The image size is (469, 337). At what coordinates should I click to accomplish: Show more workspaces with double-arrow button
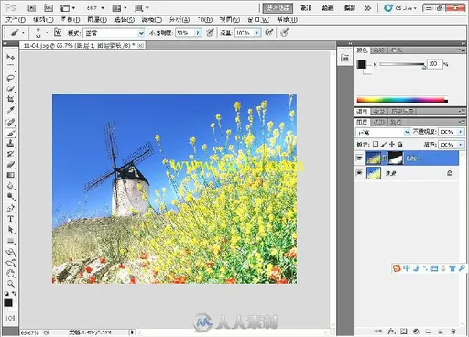point(367,8)
